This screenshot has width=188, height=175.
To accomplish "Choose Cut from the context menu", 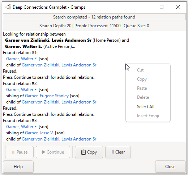I will point(148,70).
